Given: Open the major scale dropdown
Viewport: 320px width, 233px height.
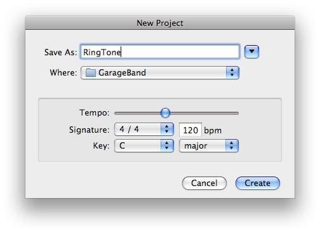Looking at the screenshot, I should (x=209, y=145).
